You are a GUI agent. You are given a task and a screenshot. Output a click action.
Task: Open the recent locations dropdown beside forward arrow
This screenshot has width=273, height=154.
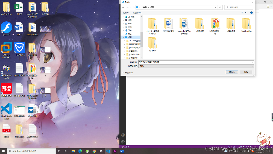[131, 7]
